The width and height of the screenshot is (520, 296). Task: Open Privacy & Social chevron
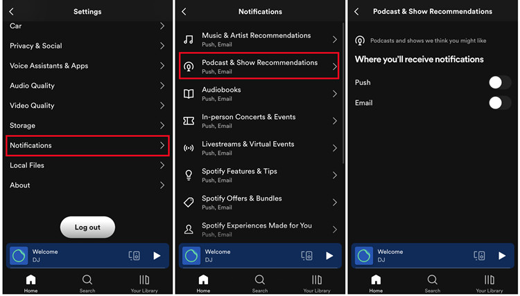(x=162, y=46)
